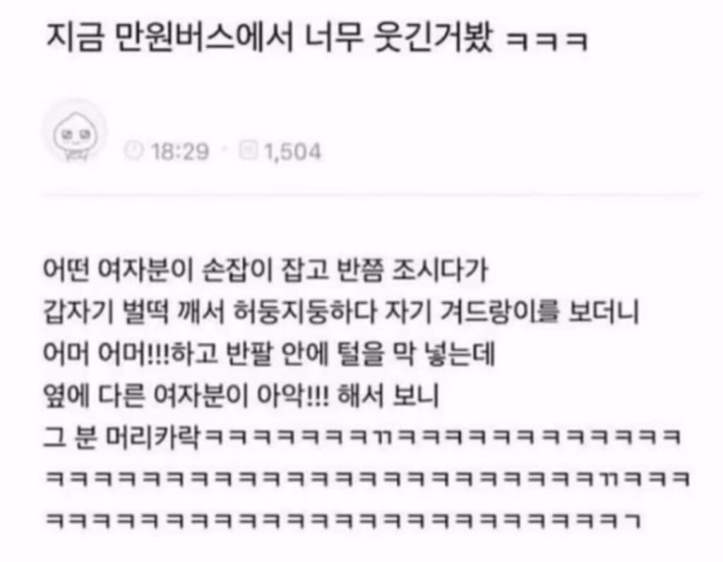The image size is (723, 562).
Task: Open the poster's peach avatar profile picture
Action: pos(75,132)
